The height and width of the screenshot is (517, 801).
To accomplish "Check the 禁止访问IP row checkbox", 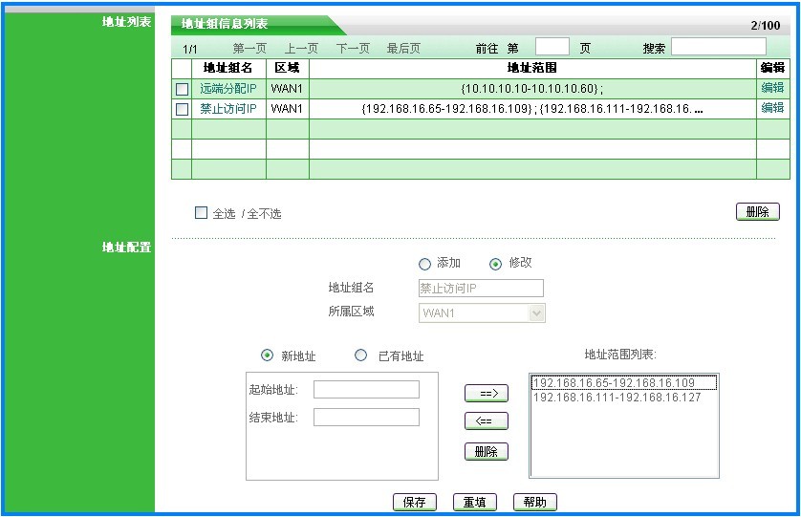I will (182, 109).
